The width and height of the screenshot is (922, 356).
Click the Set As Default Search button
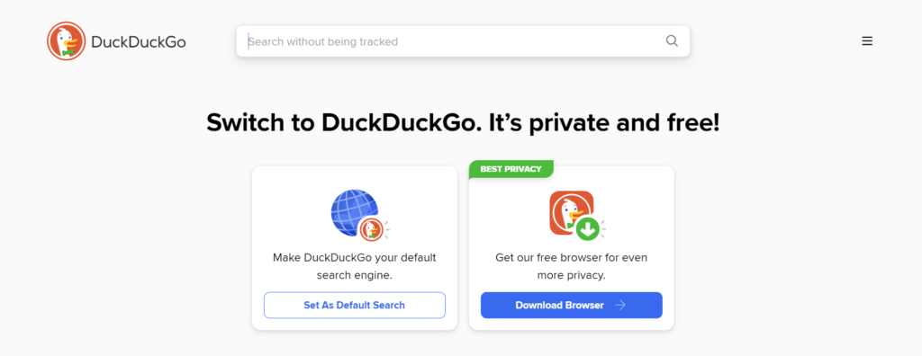(355, 306)
